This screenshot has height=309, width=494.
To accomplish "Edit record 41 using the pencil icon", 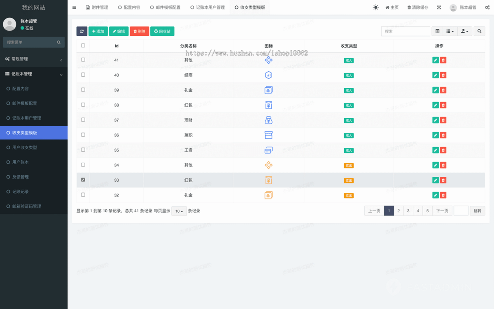I will click(435, 60).
